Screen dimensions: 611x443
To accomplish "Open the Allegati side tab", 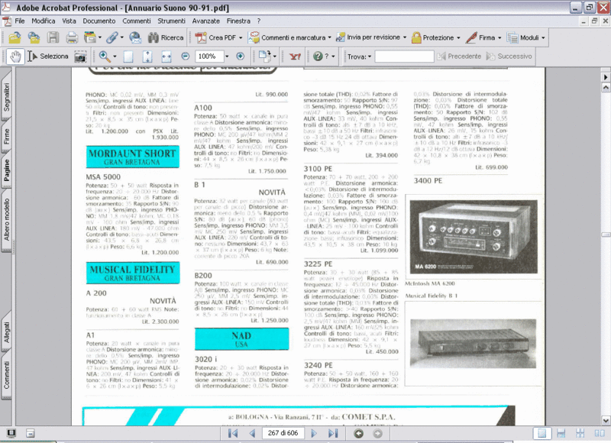I will [7, 332].
